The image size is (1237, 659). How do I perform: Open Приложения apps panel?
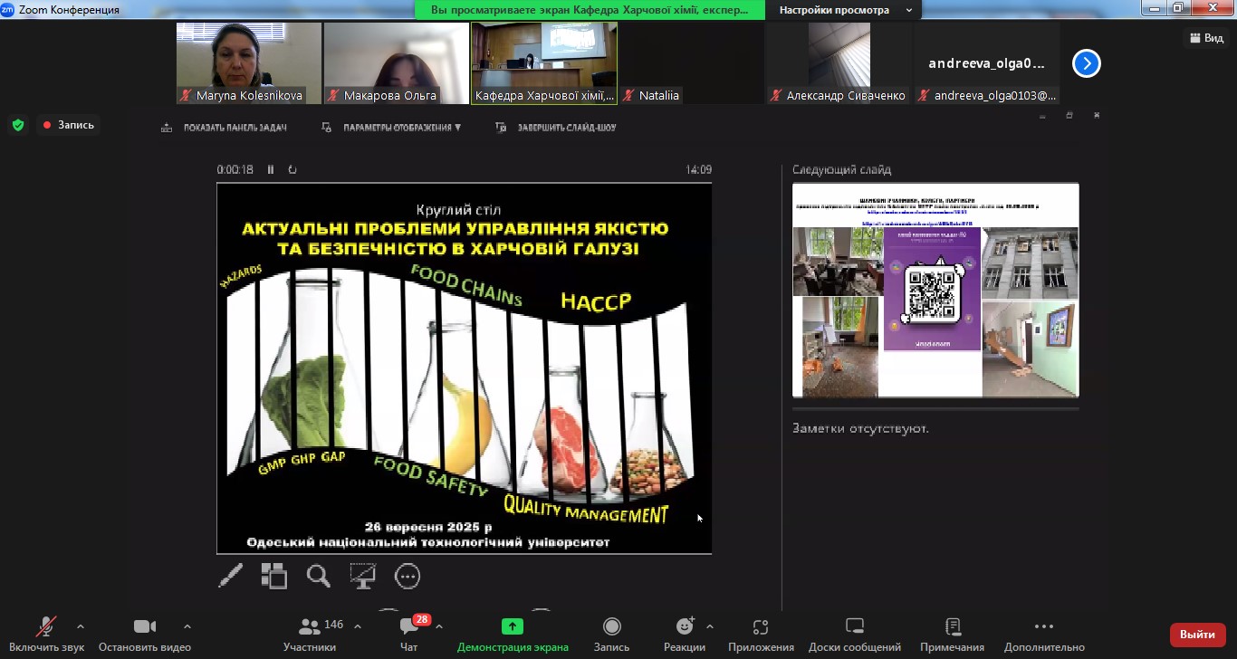[x=761, y=627]
